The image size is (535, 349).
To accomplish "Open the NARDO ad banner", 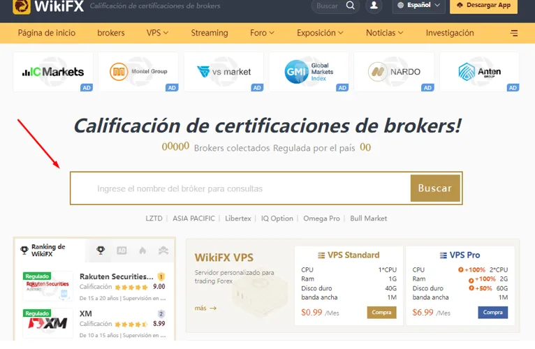I will click(394, 72).
